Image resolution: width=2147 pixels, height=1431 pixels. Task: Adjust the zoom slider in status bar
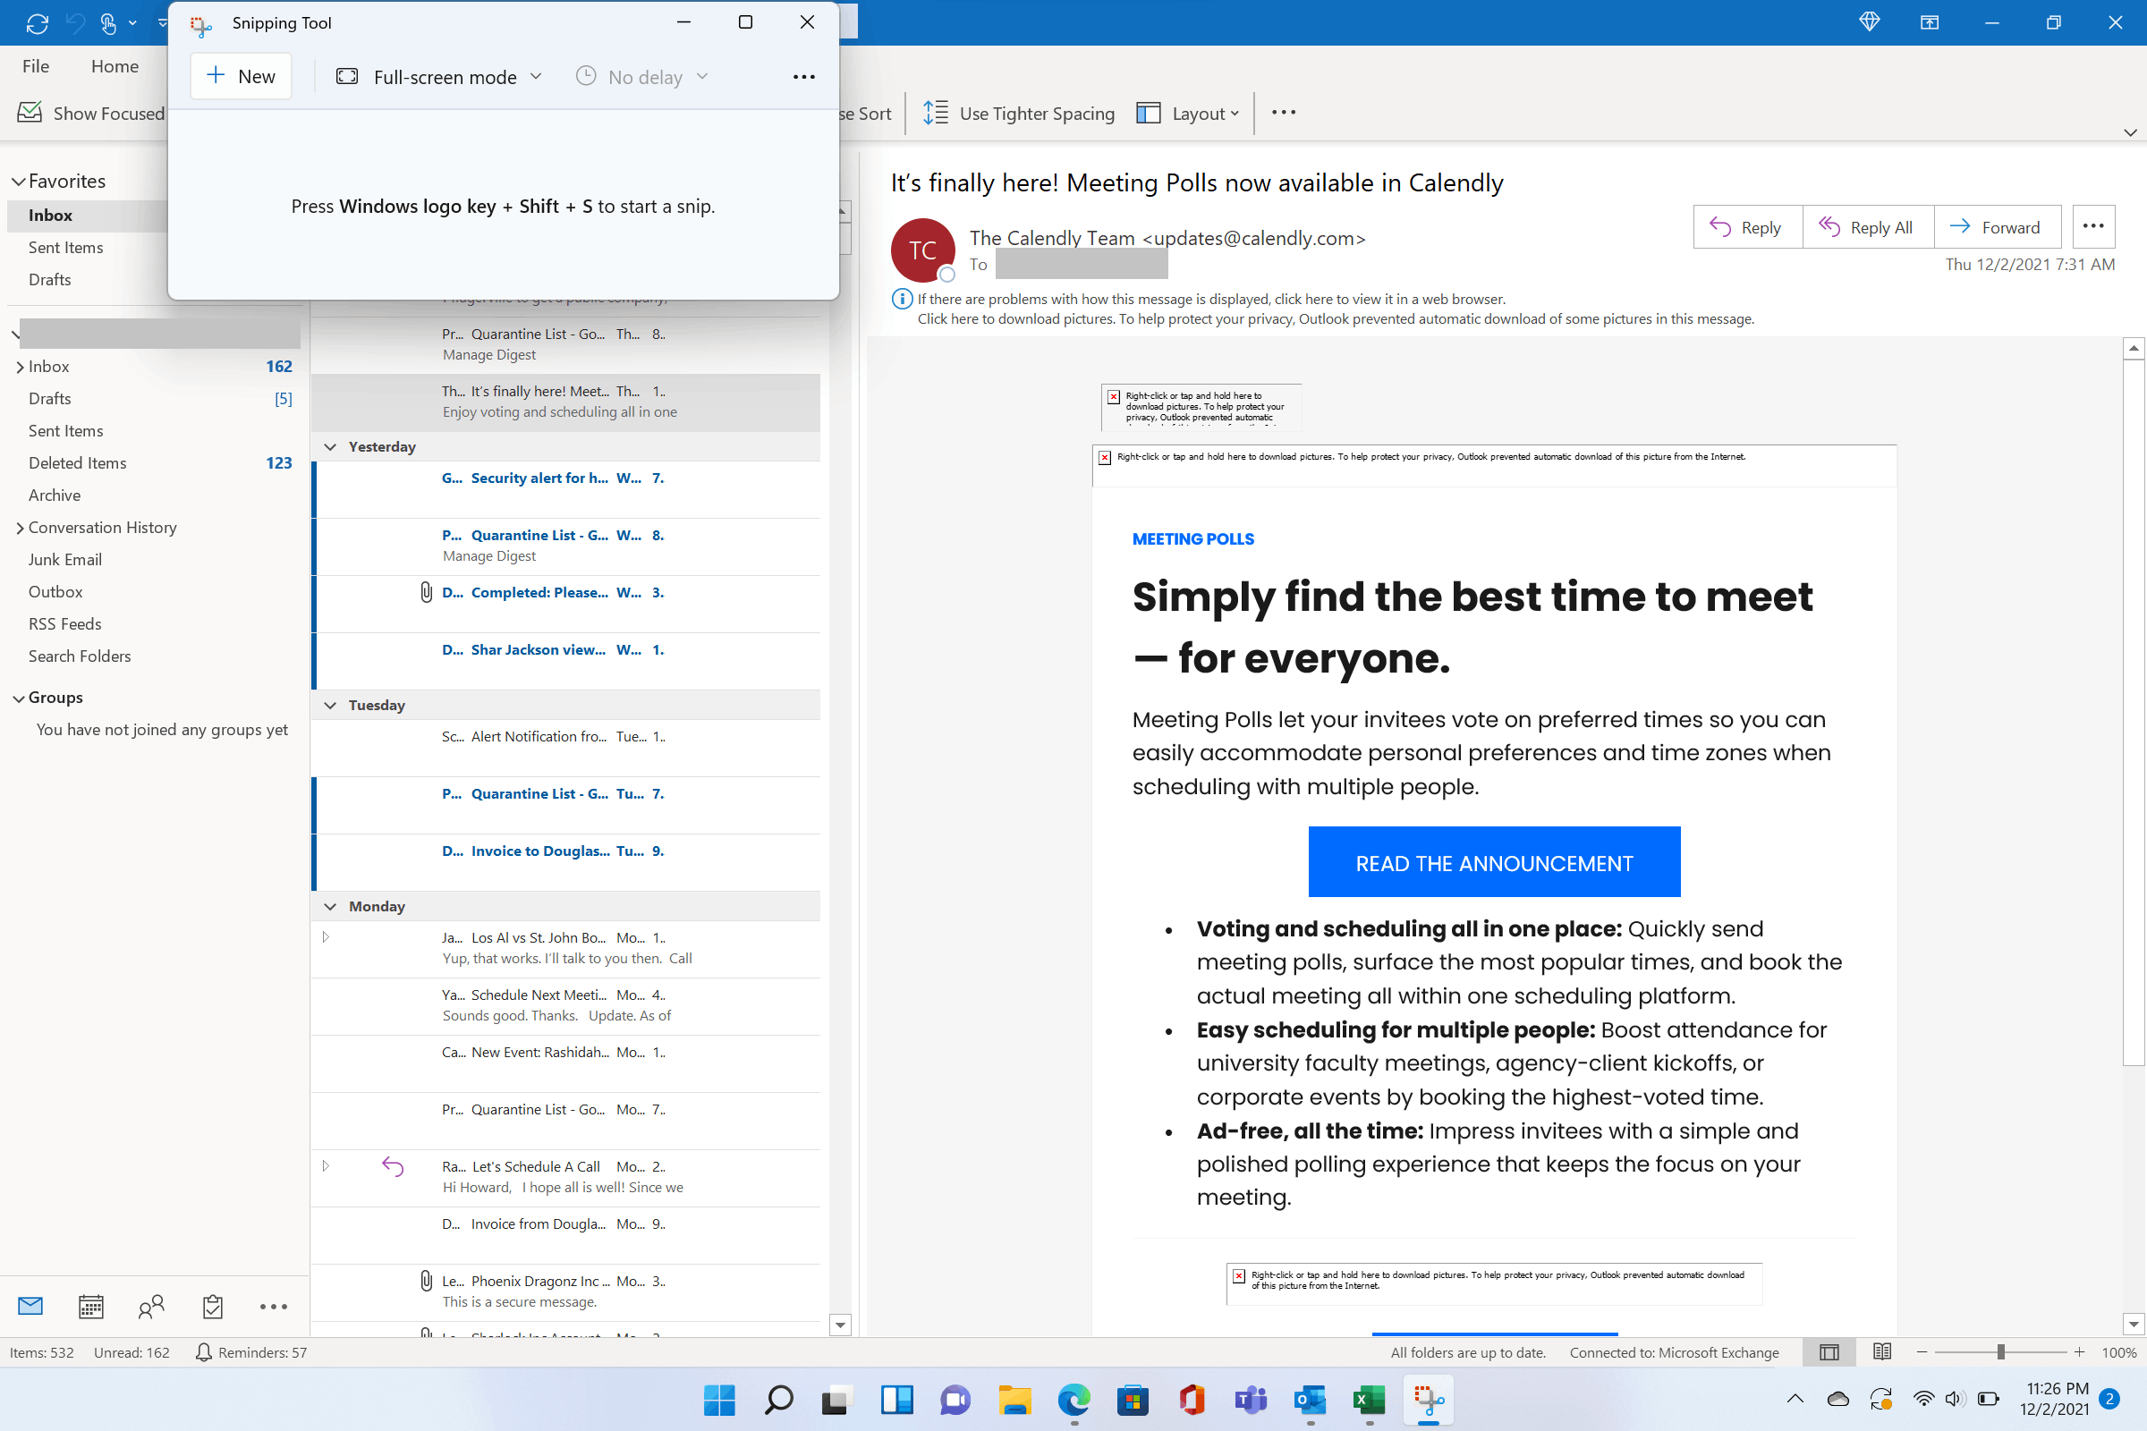2000,1352
